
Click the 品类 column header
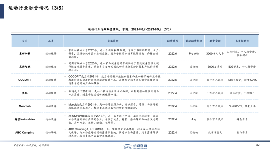(x=51, y=41)
